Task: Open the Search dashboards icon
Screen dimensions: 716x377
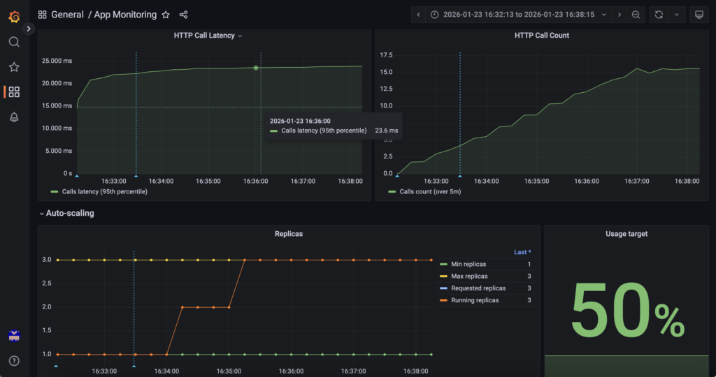Action: click(14, 42)
